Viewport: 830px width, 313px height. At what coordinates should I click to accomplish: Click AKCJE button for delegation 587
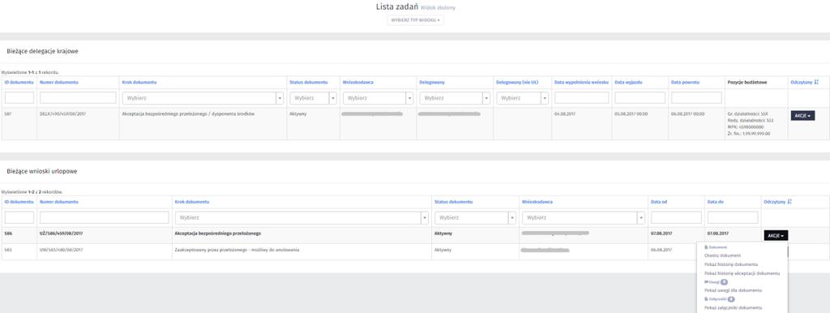pyautogui.click(x=802, y=115)
